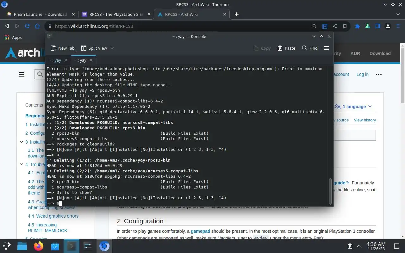The width and height of the screenshot is (405, 253).
Task: Open Discover software store from taskbar
Action: [55, 246]
